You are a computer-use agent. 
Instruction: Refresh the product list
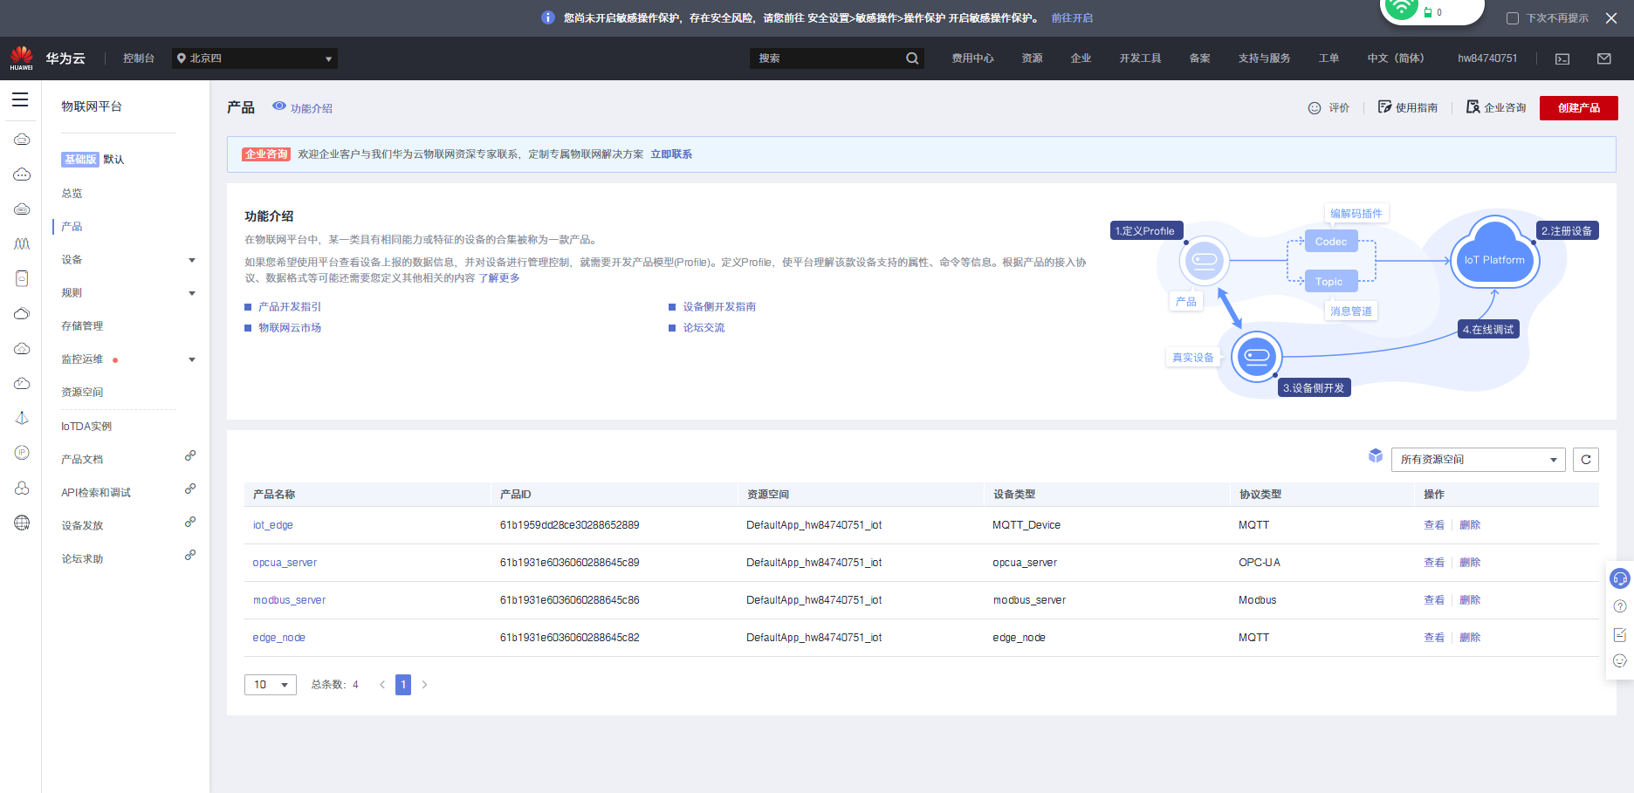[x=1586, y=460]
